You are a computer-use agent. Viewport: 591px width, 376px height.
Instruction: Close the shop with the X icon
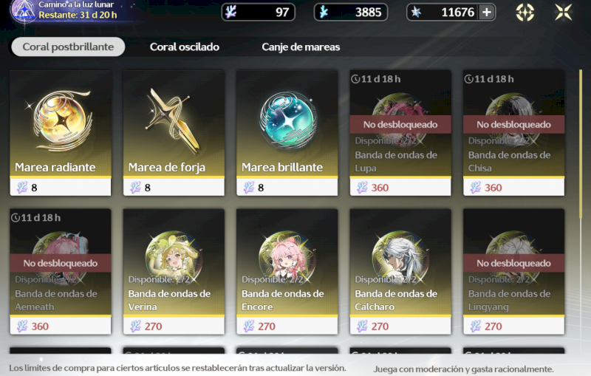point(564,12)
